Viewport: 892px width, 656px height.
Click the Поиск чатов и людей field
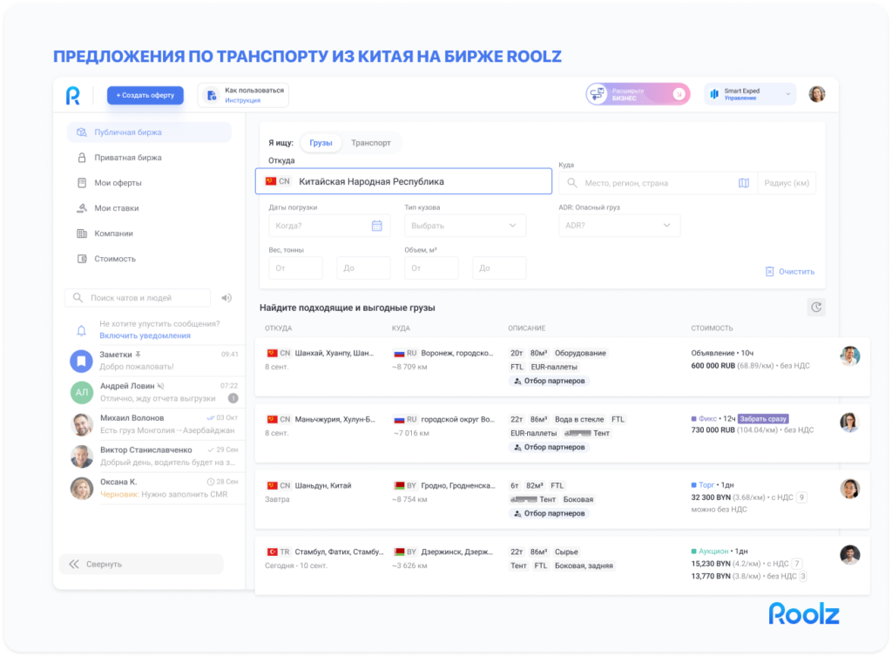pyautogui.click(x=138, y=298)
